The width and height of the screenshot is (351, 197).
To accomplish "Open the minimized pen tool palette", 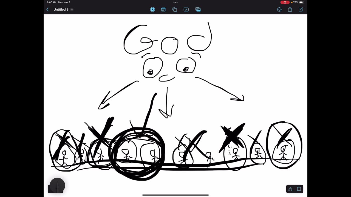I will (x=57, y=186).
